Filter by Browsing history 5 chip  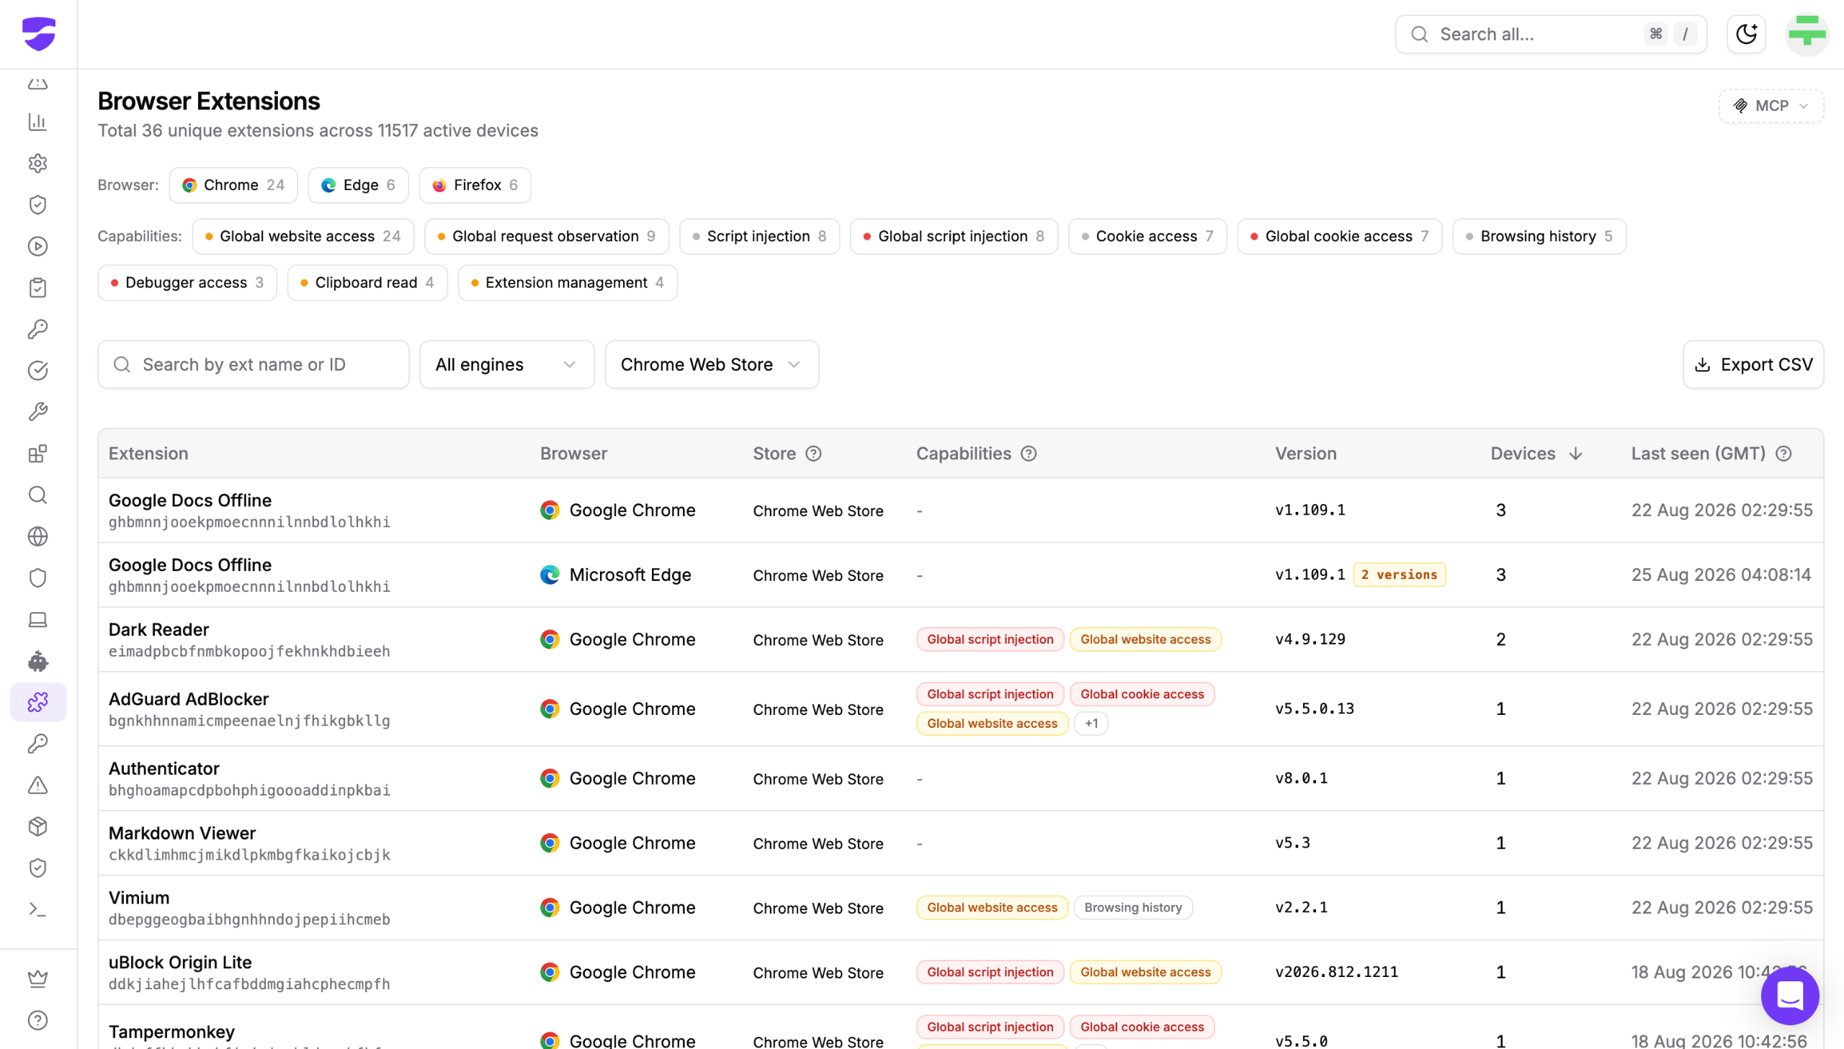[x=1539, y=236]
